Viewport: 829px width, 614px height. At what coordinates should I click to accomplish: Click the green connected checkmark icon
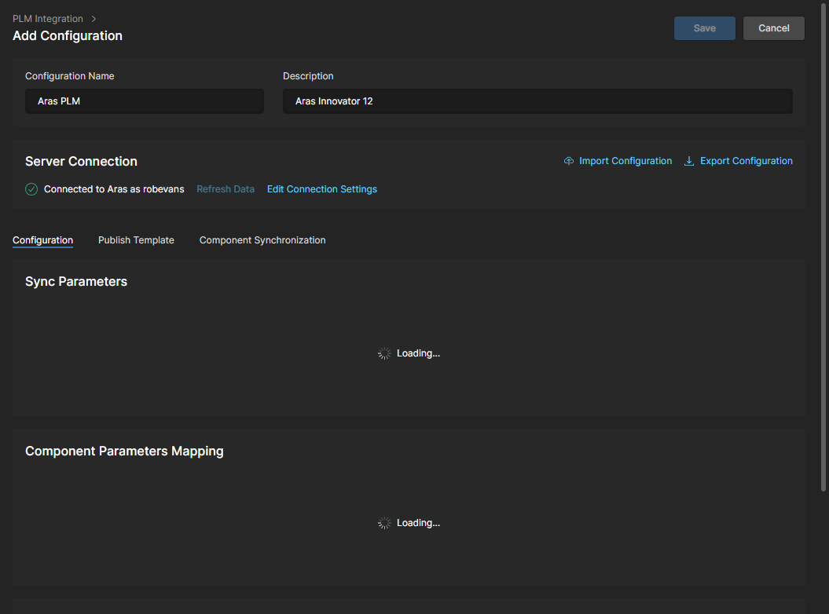pos(31,189)
